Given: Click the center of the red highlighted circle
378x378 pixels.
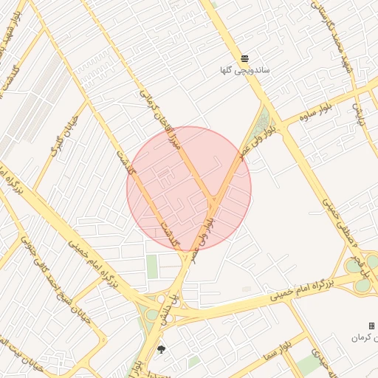Looking at the screenshot, I should tap(189, 189).
